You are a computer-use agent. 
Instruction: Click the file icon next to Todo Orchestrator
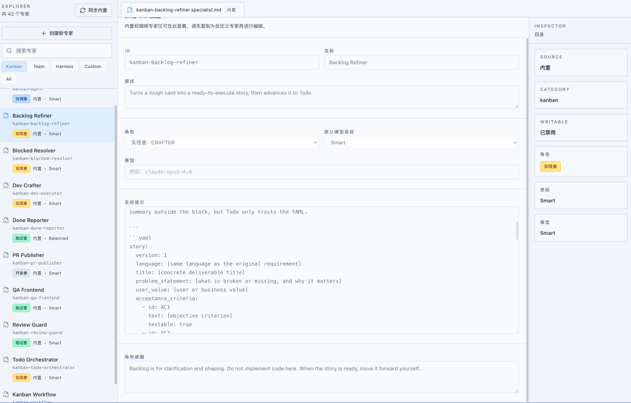pos(6,360)
